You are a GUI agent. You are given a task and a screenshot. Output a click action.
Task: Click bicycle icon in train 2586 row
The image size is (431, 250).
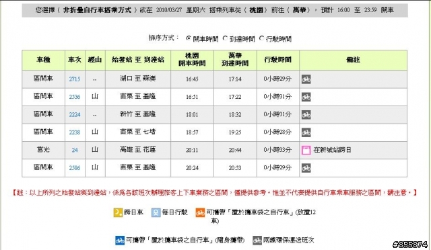tap(306, 168)
